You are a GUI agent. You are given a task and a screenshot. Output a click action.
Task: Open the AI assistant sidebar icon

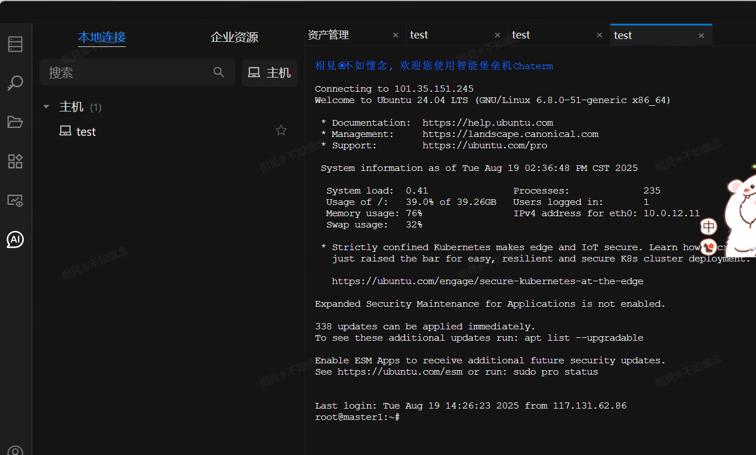[15, 239]
